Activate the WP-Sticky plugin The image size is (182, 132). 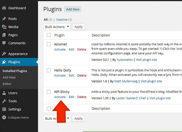(x=60, y=97)
